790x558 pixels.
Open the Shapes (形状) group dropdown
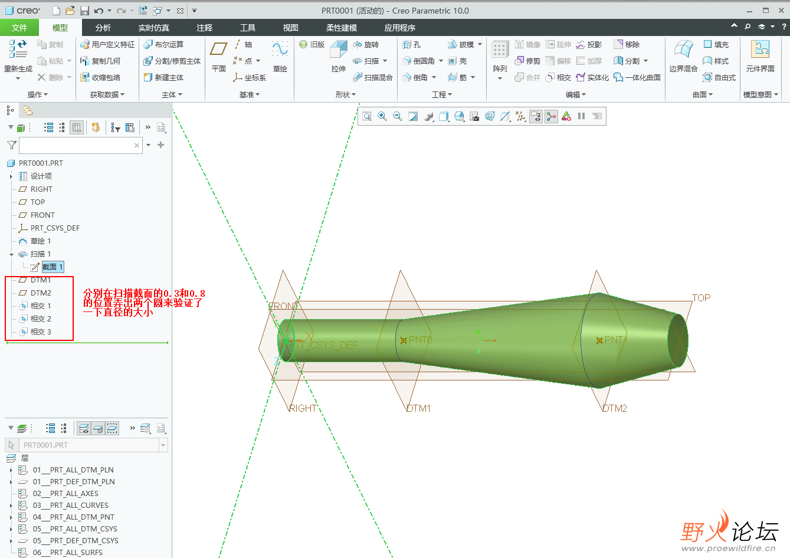346,94
